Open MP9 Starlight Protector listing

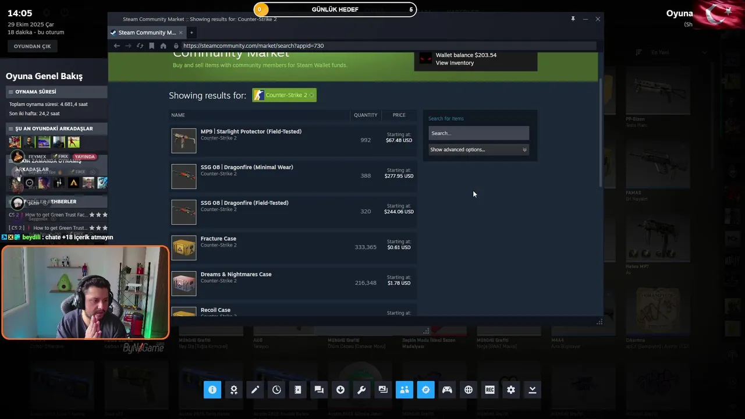click(x=293, y=140)
